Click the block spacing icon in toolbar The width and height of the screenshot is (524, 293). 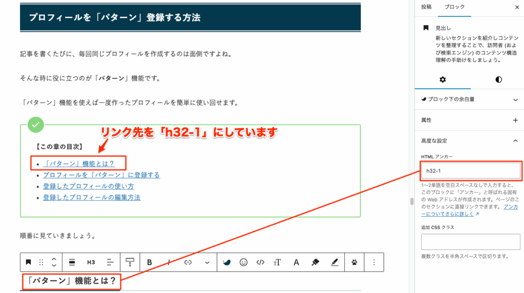tap(130, 262)
